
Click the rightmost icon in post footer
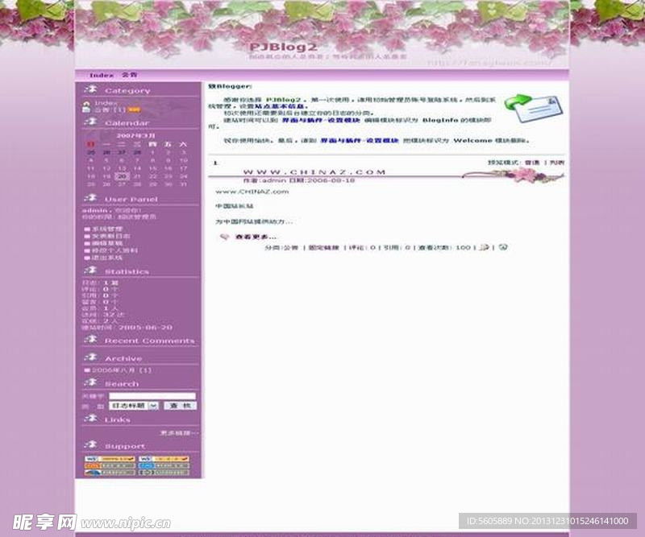503,247
